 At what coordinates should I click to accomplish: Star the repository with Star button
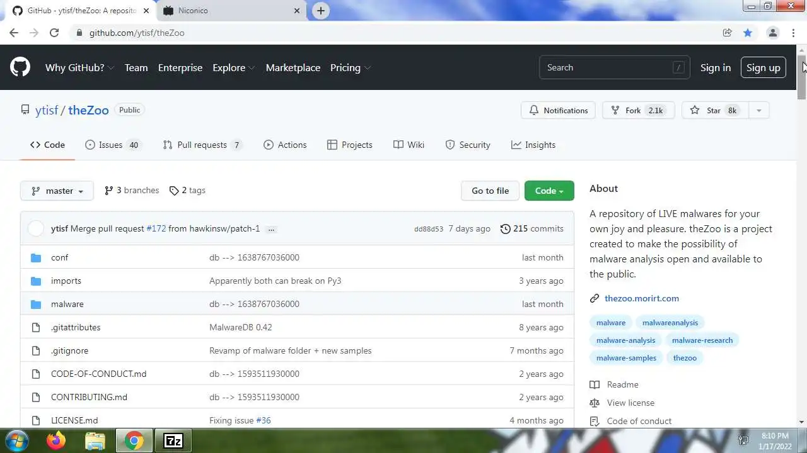[714, 111]
